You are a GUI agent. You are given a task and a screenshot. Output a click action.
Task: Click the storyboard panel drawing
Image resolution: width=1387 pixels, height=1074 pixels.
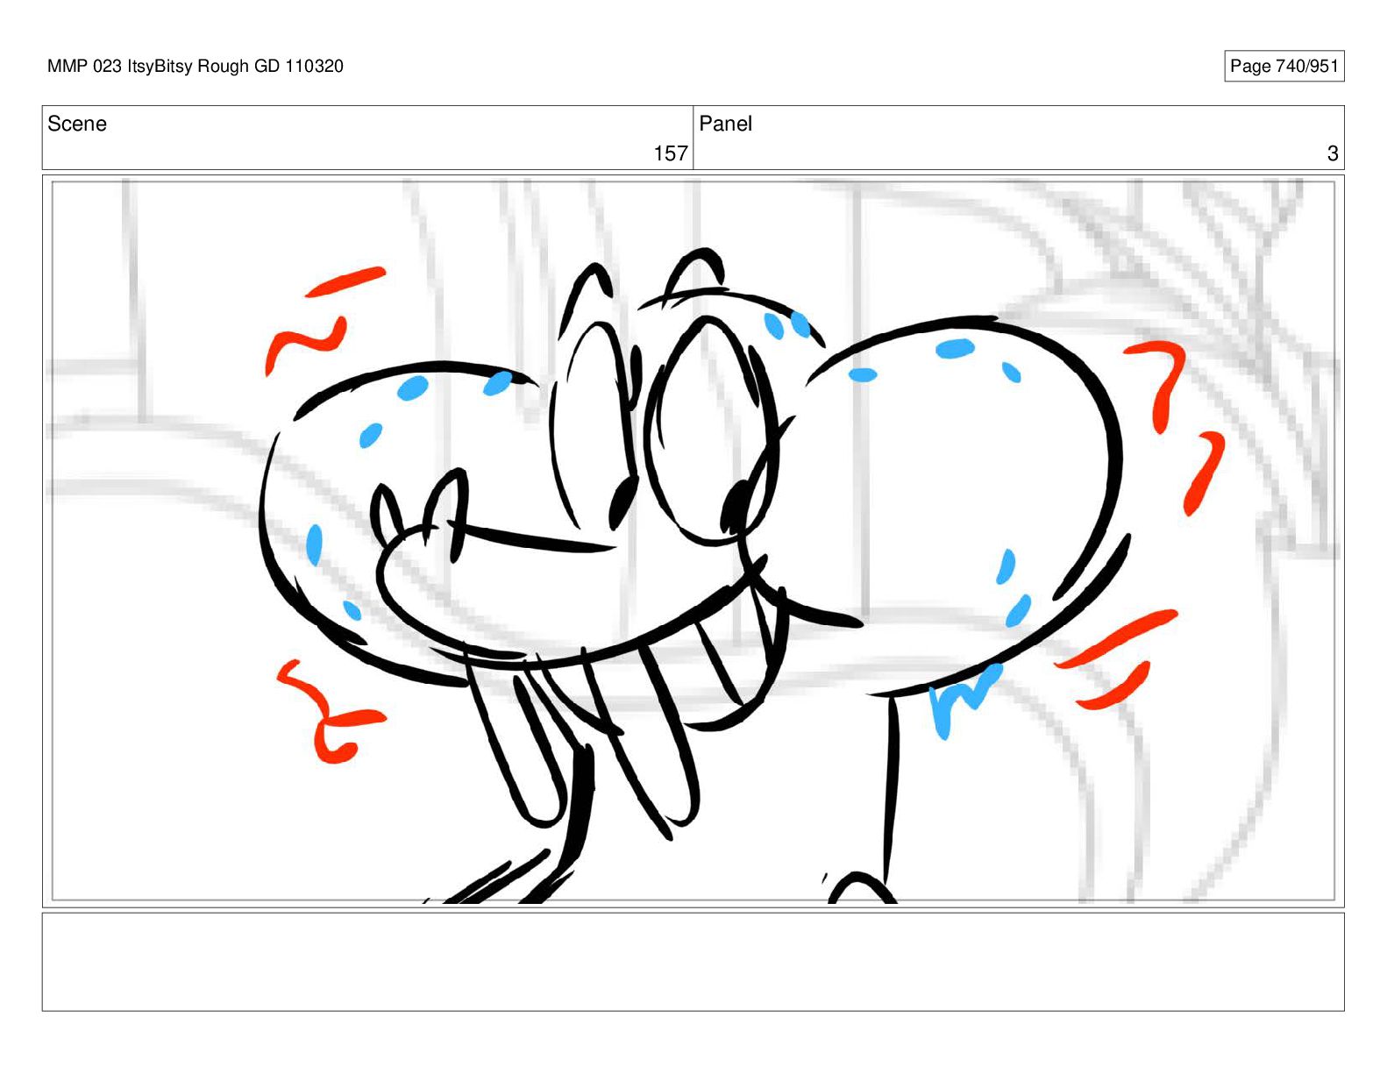point(693,540)
